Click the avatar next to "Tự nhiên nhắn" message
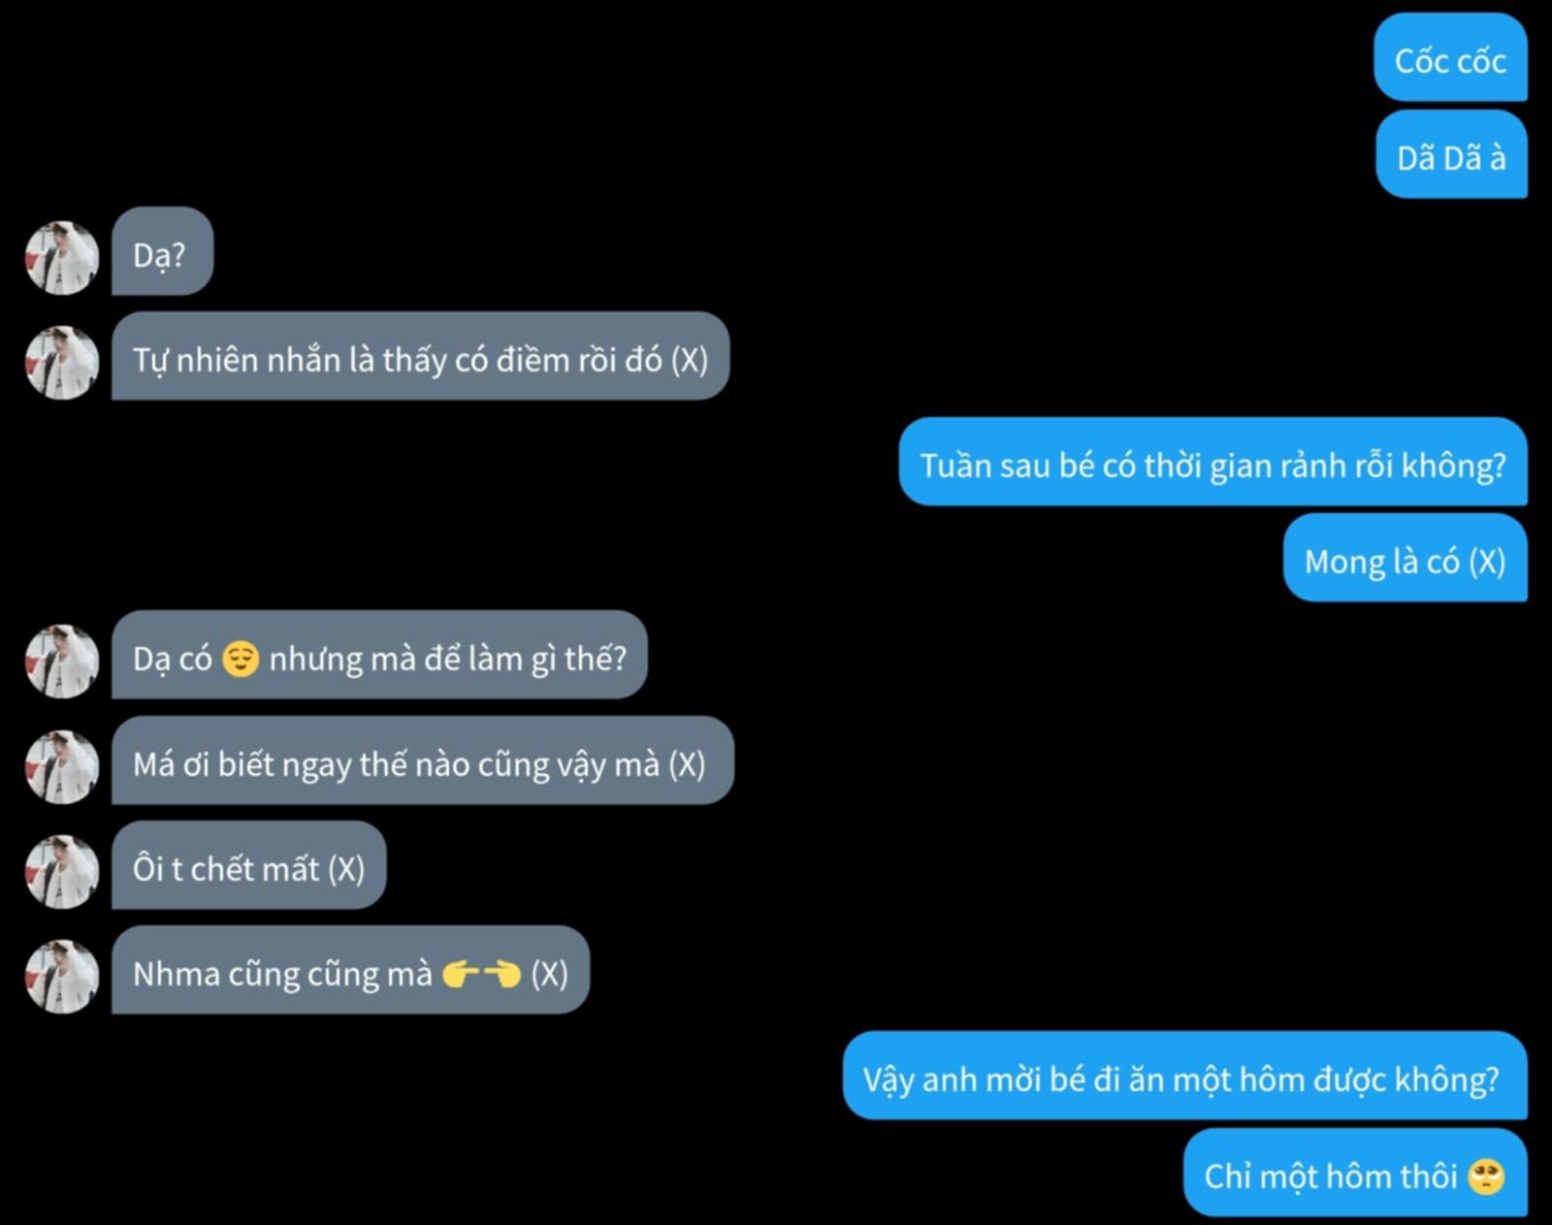Screen dimensions: 1552x1225 pyautogui.click(x=62, y=362)
